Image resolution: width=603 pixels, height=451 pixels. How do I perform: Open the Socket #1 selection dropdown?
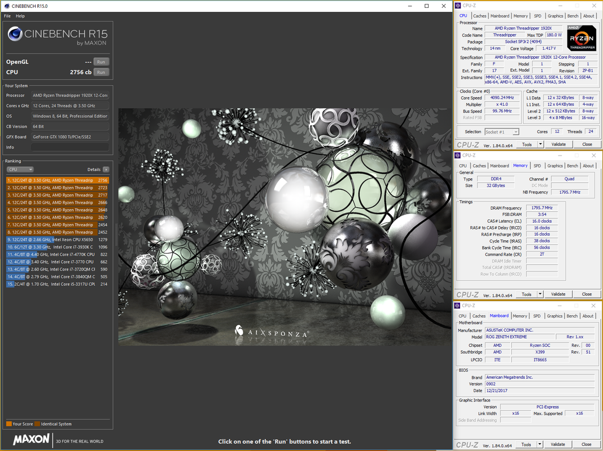502,132
